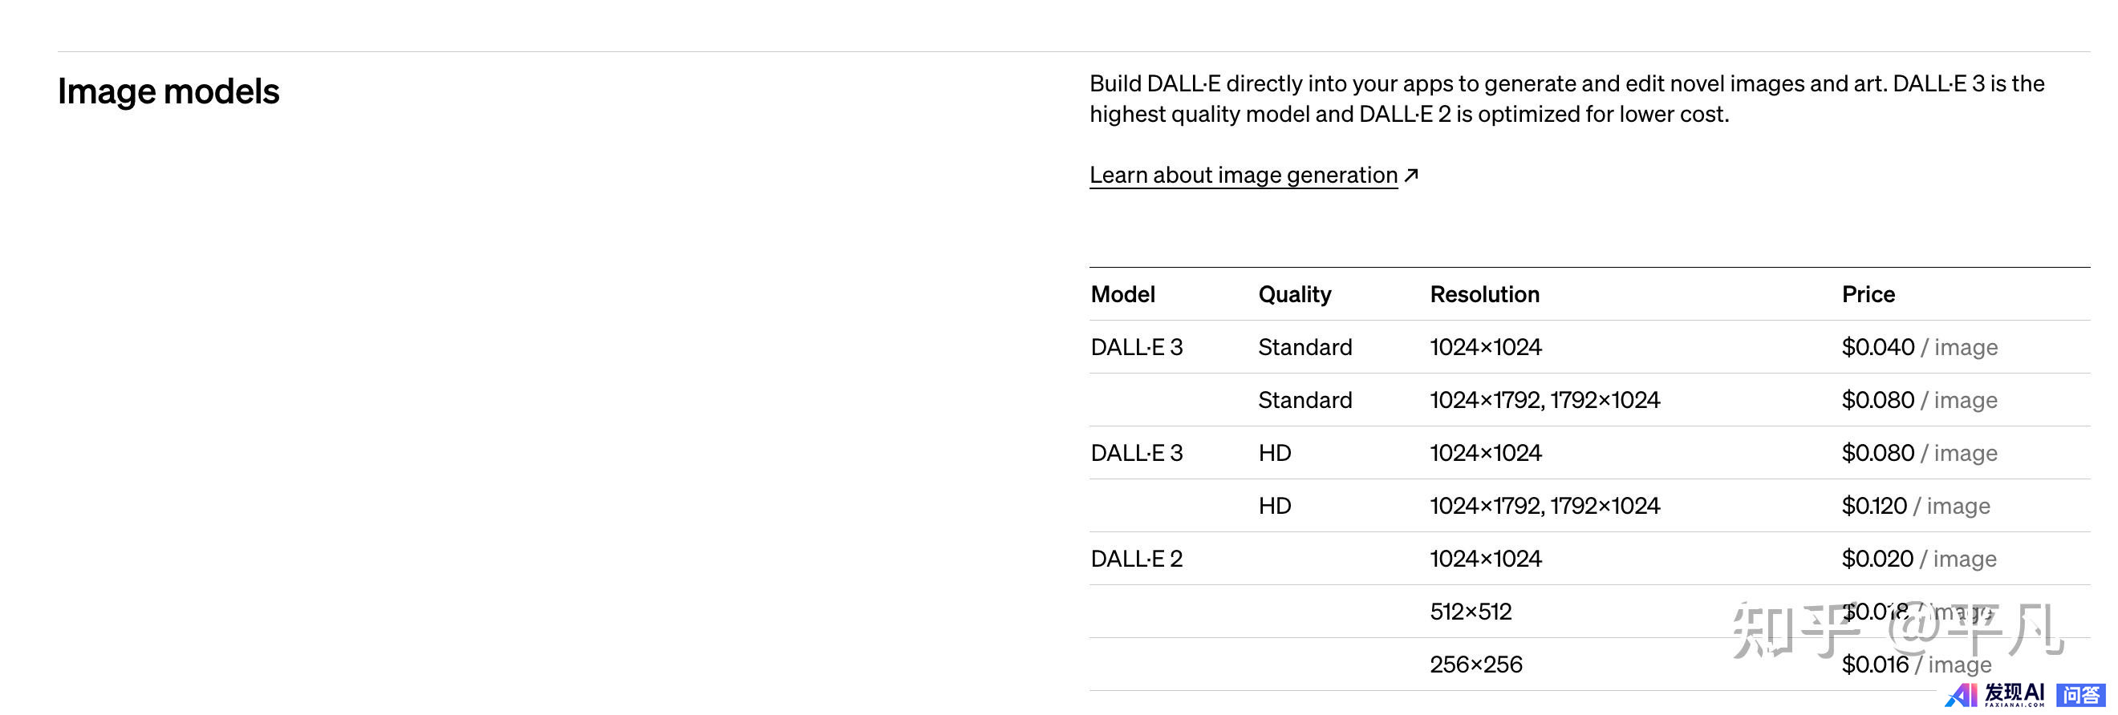Viewport: 2118px width, 715px height.
Task: Open the "Learn about image generation" link
Action: point(1243,175)
